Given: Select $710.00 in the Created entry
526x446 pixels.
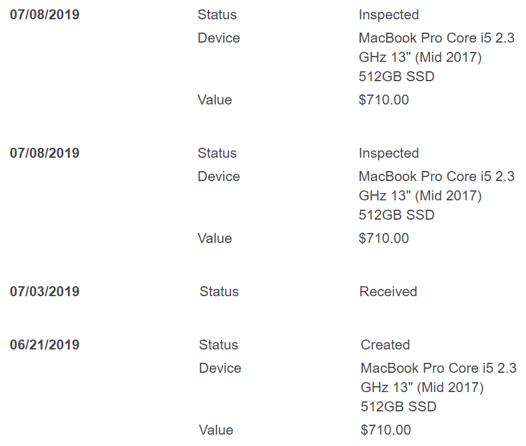Looking at the screenshot, I should [x=386, y=430].
